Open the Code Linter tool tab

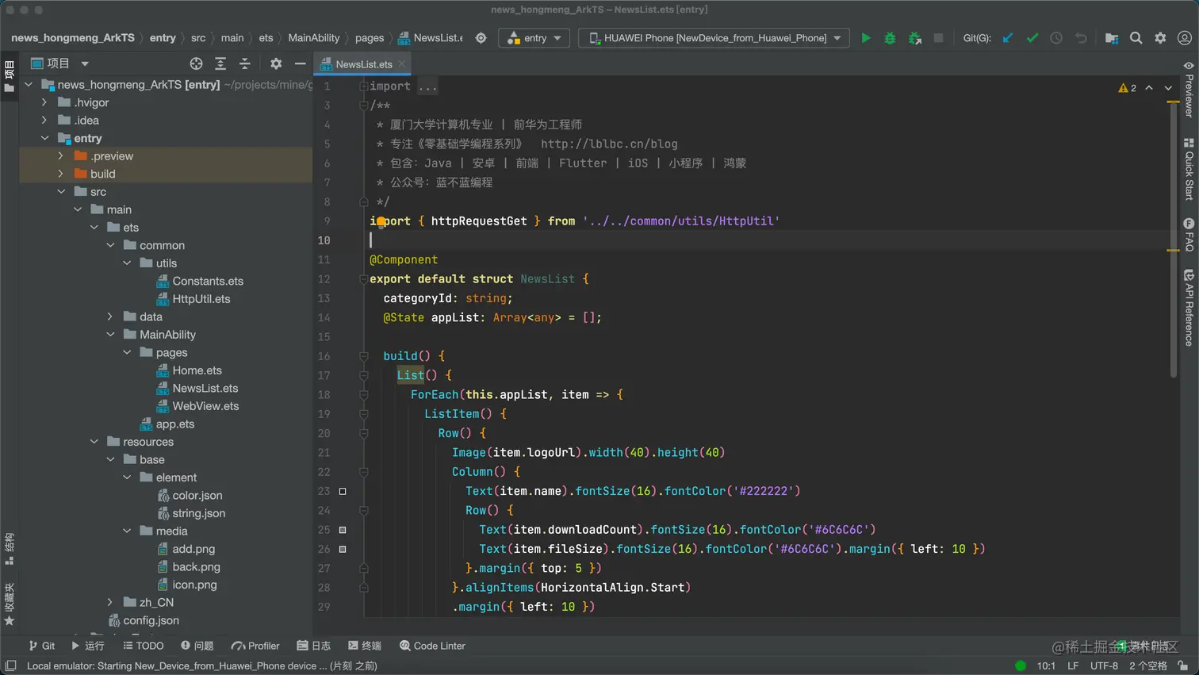(432, 646)
